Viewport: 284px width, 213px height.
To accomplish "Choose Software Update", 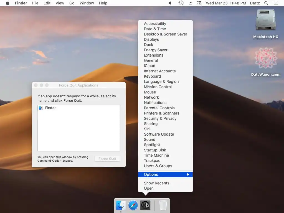I will [x=165, y=134].
